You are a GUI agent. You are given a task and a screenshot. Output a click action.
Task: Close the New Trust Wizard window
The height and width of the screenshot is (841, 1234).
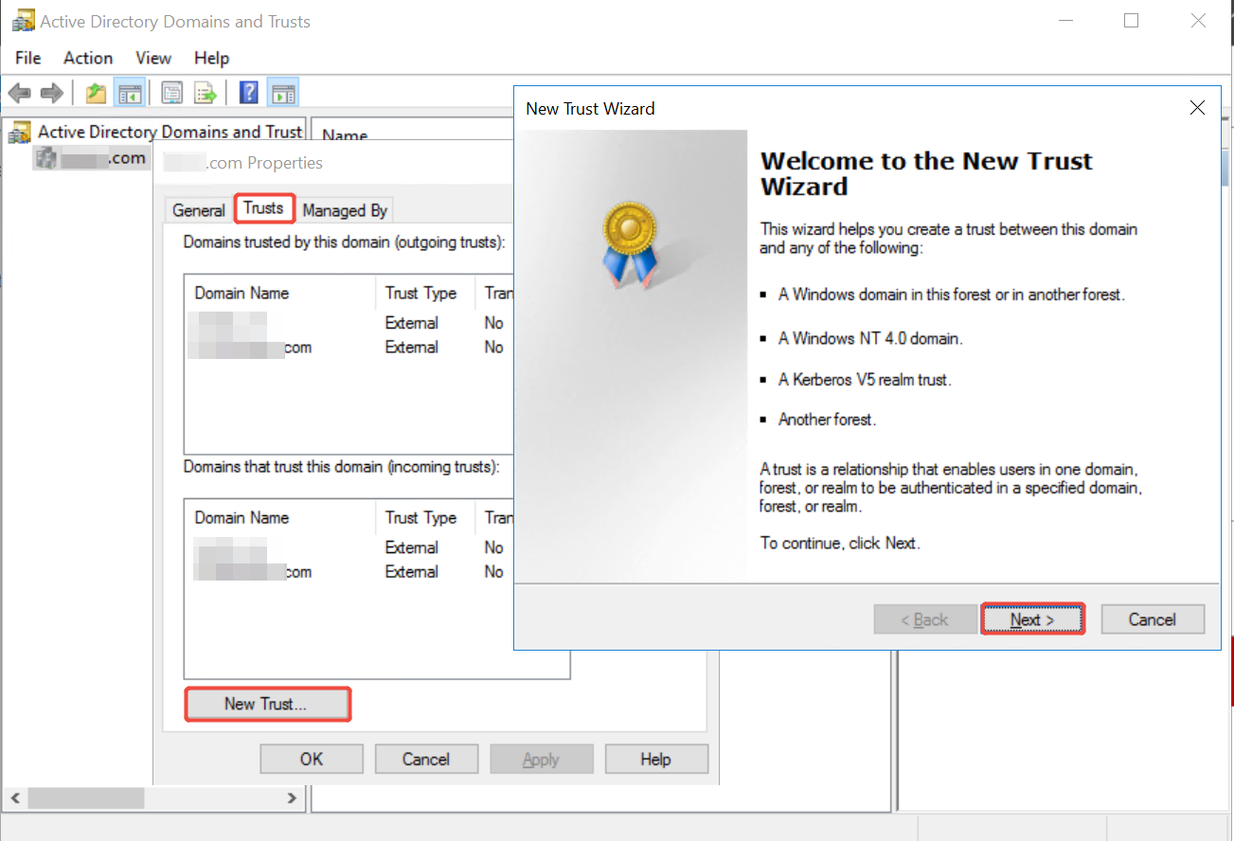pyautogui.click(x=1197, y=108)
